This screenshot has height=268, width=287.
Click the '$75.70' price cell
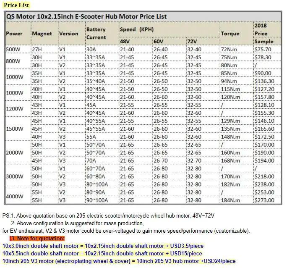263,50
